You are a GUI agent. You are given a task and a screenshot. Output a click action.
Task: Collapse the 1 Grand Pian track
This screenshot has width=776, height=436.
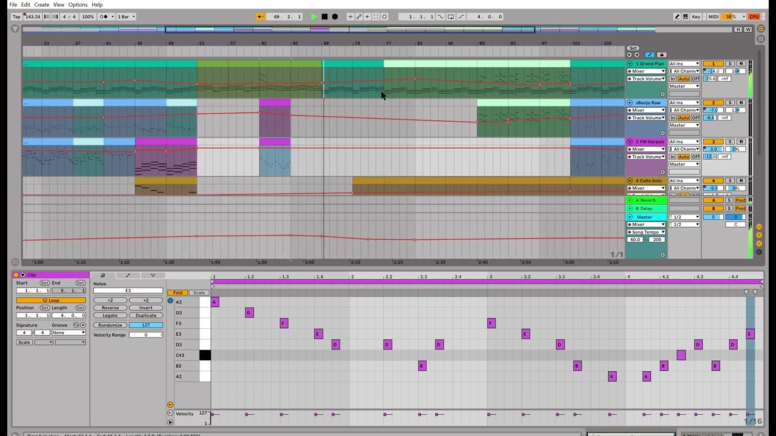coord(630,64)
